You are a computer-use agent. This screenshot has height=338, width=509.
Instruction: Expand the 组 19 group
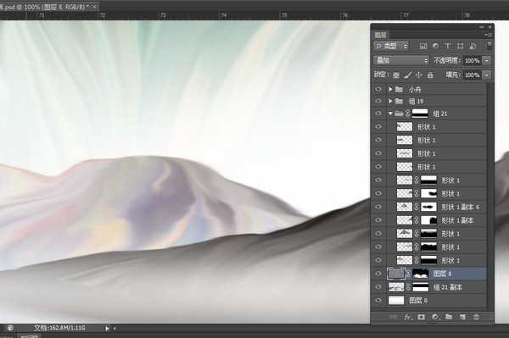[390, 101]
